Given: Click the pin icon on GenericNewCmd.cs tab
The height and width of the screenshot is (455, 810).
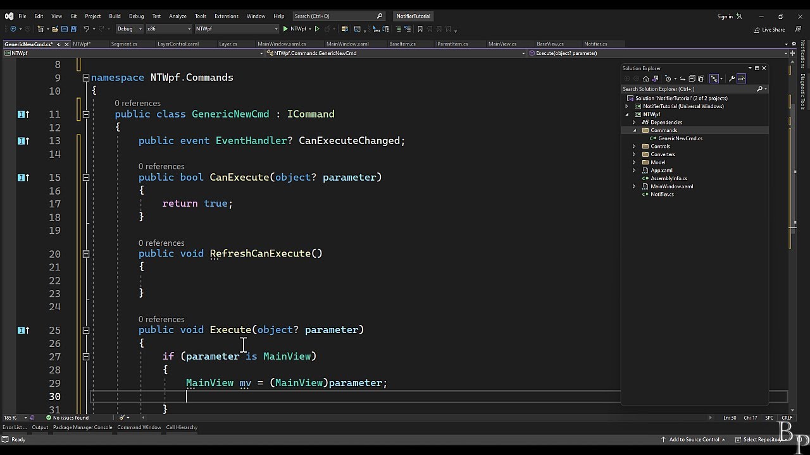Looking at the screenshot, I should (59, 44).
